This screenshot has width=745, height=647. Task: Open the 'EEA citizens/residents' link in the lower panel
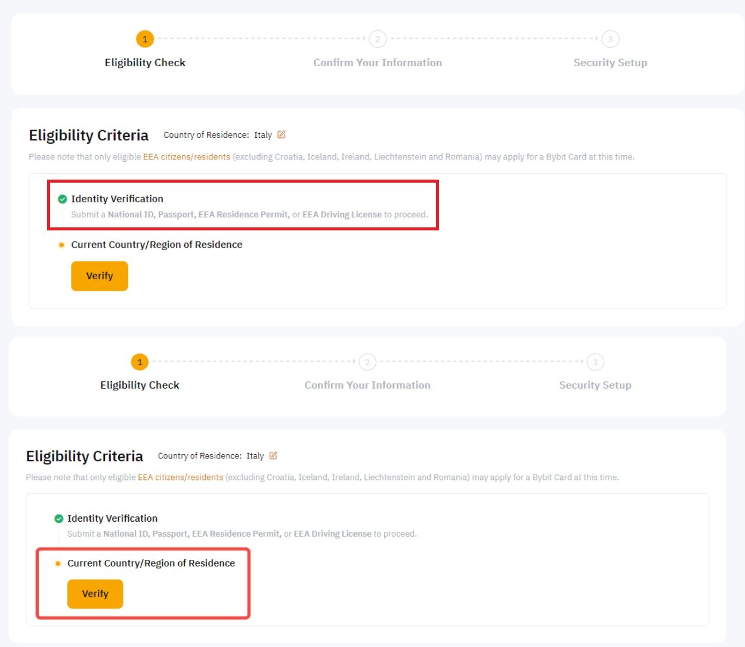click(180, 477)
